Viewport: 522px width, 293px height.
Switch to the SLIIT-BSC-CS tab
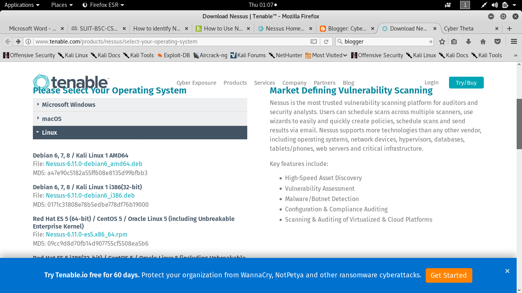click(99, 29)
